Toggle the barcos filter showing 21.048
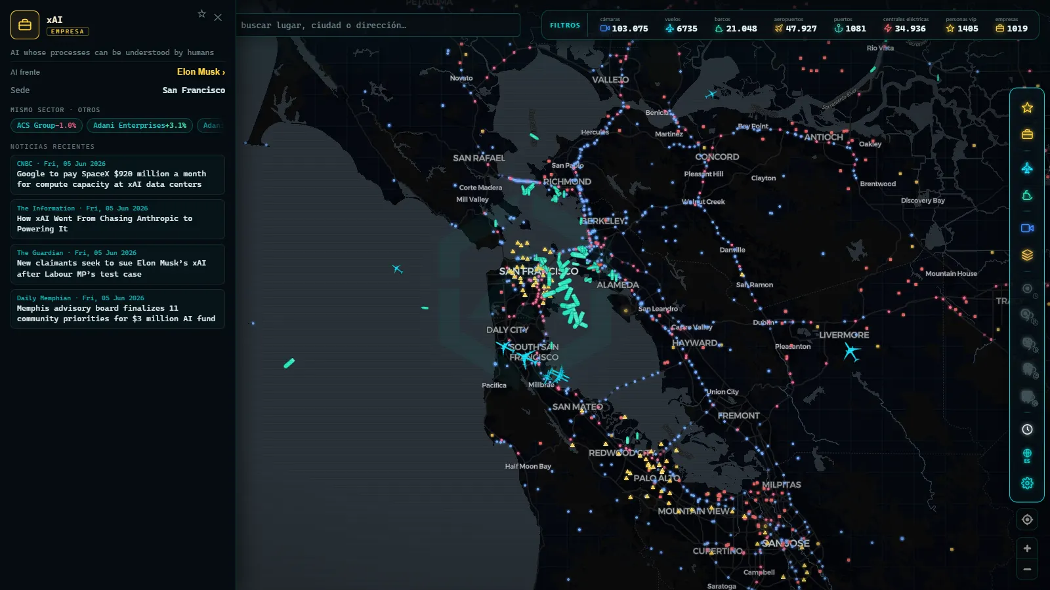 [x=735, y=26]
